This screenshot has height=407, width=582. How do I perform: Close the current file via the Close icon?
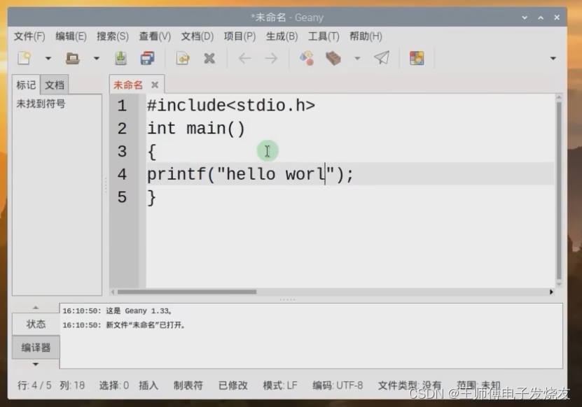point(209,58)
